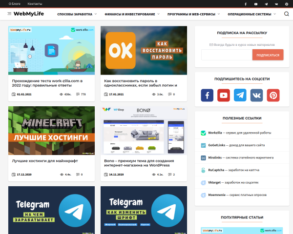This screenshot has height=234, width=293.
Task: Open article Лучшие хостинги для майнкрафт
Action: coord(45,161)
